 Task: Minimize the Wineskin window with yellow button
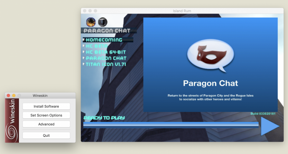point(14,95)
